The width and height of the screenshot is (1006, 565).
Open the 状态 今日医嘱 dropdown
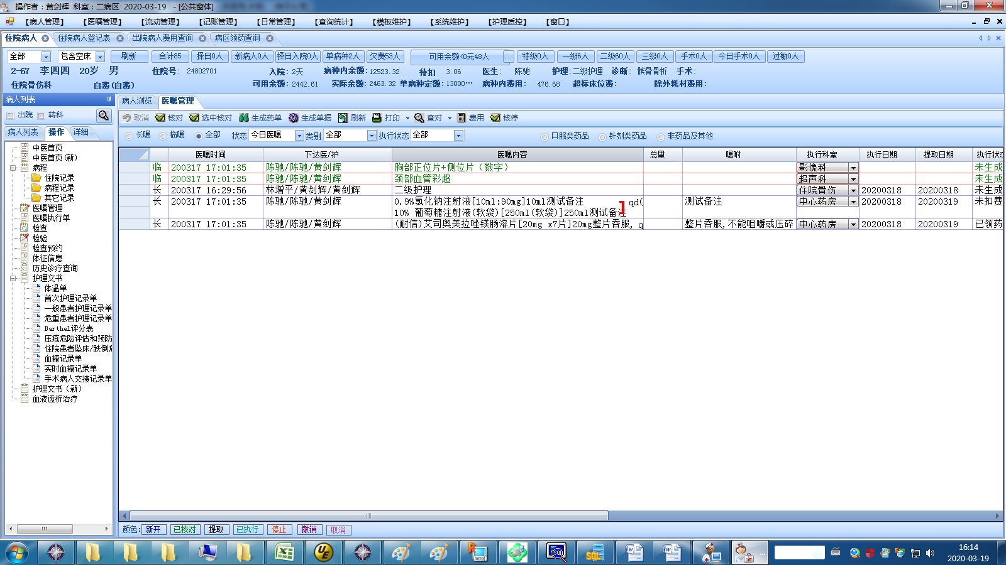pyautogui.click(x=300, y=136)
